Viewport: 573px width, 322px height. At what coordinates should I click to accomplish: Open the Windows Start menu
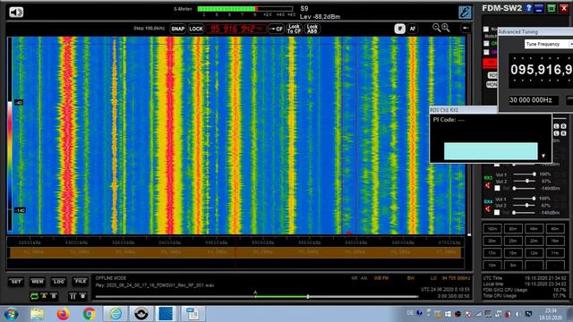pyautogui.click(x=11, y=314)
